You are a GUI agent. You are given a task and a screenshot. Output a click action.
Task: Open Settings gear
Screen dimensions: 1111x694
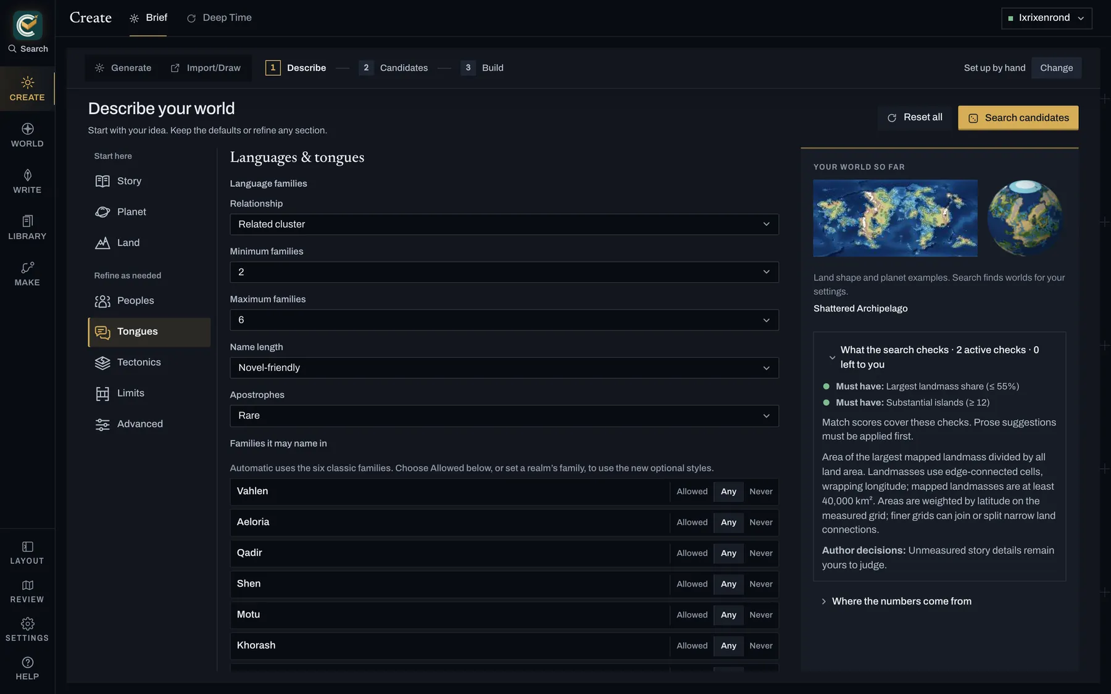pos(27,630)
